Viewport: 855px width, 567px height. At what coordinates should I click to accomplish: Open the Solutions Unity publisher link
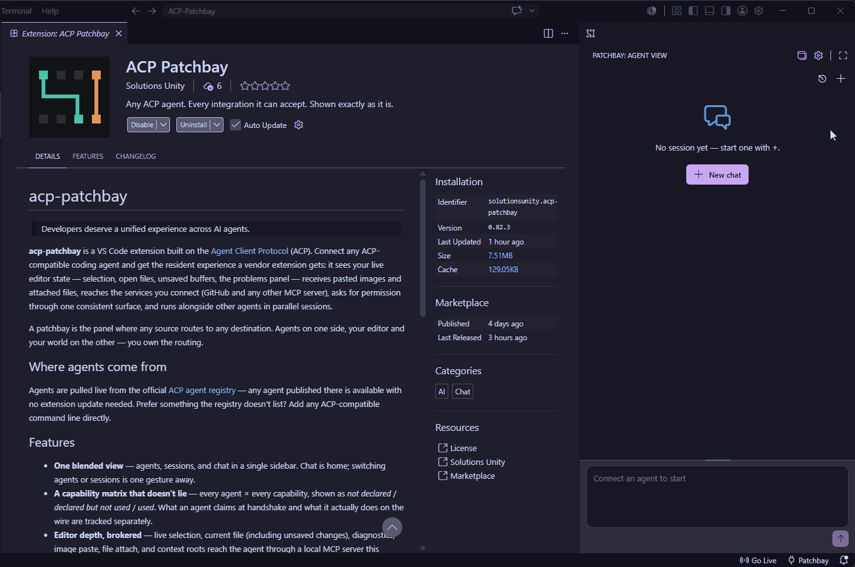pyautogui.click(x=156, y=86)
